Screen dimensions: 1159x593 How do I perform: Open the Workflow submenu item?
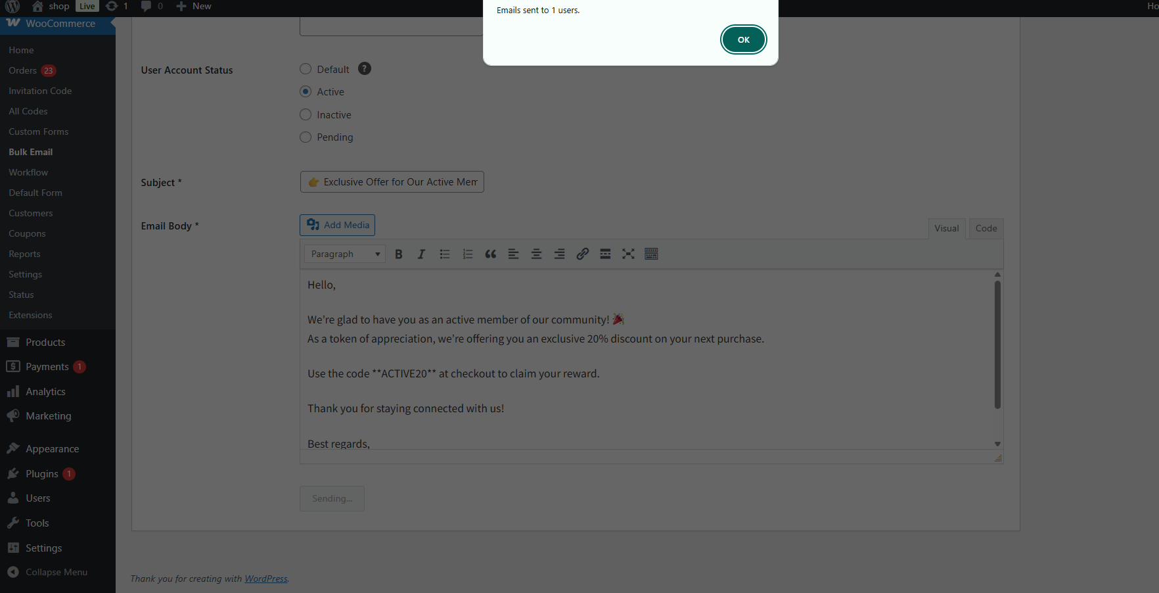pos(28,172)
